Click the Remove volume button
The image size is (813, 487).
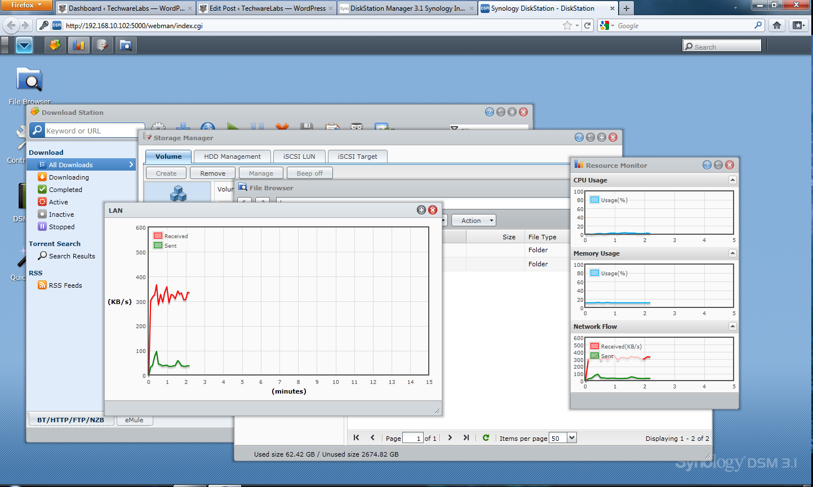[x=212, y=173]
